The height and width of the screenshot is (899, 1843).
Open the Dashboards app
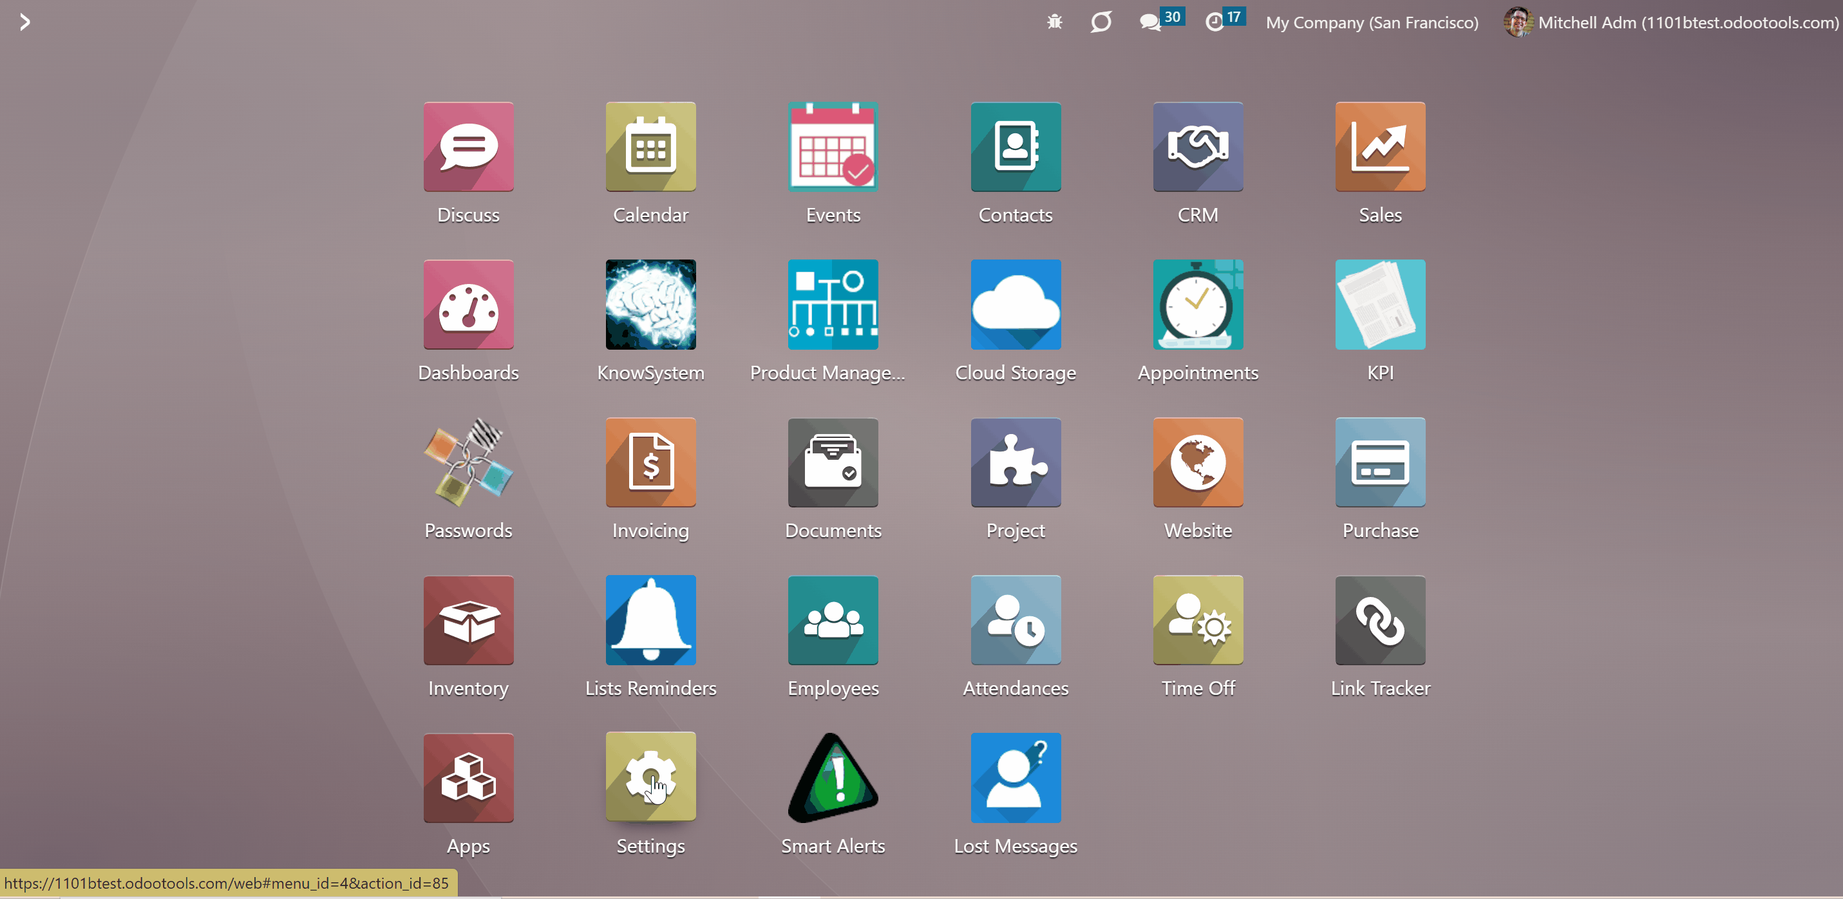[469, 304]
